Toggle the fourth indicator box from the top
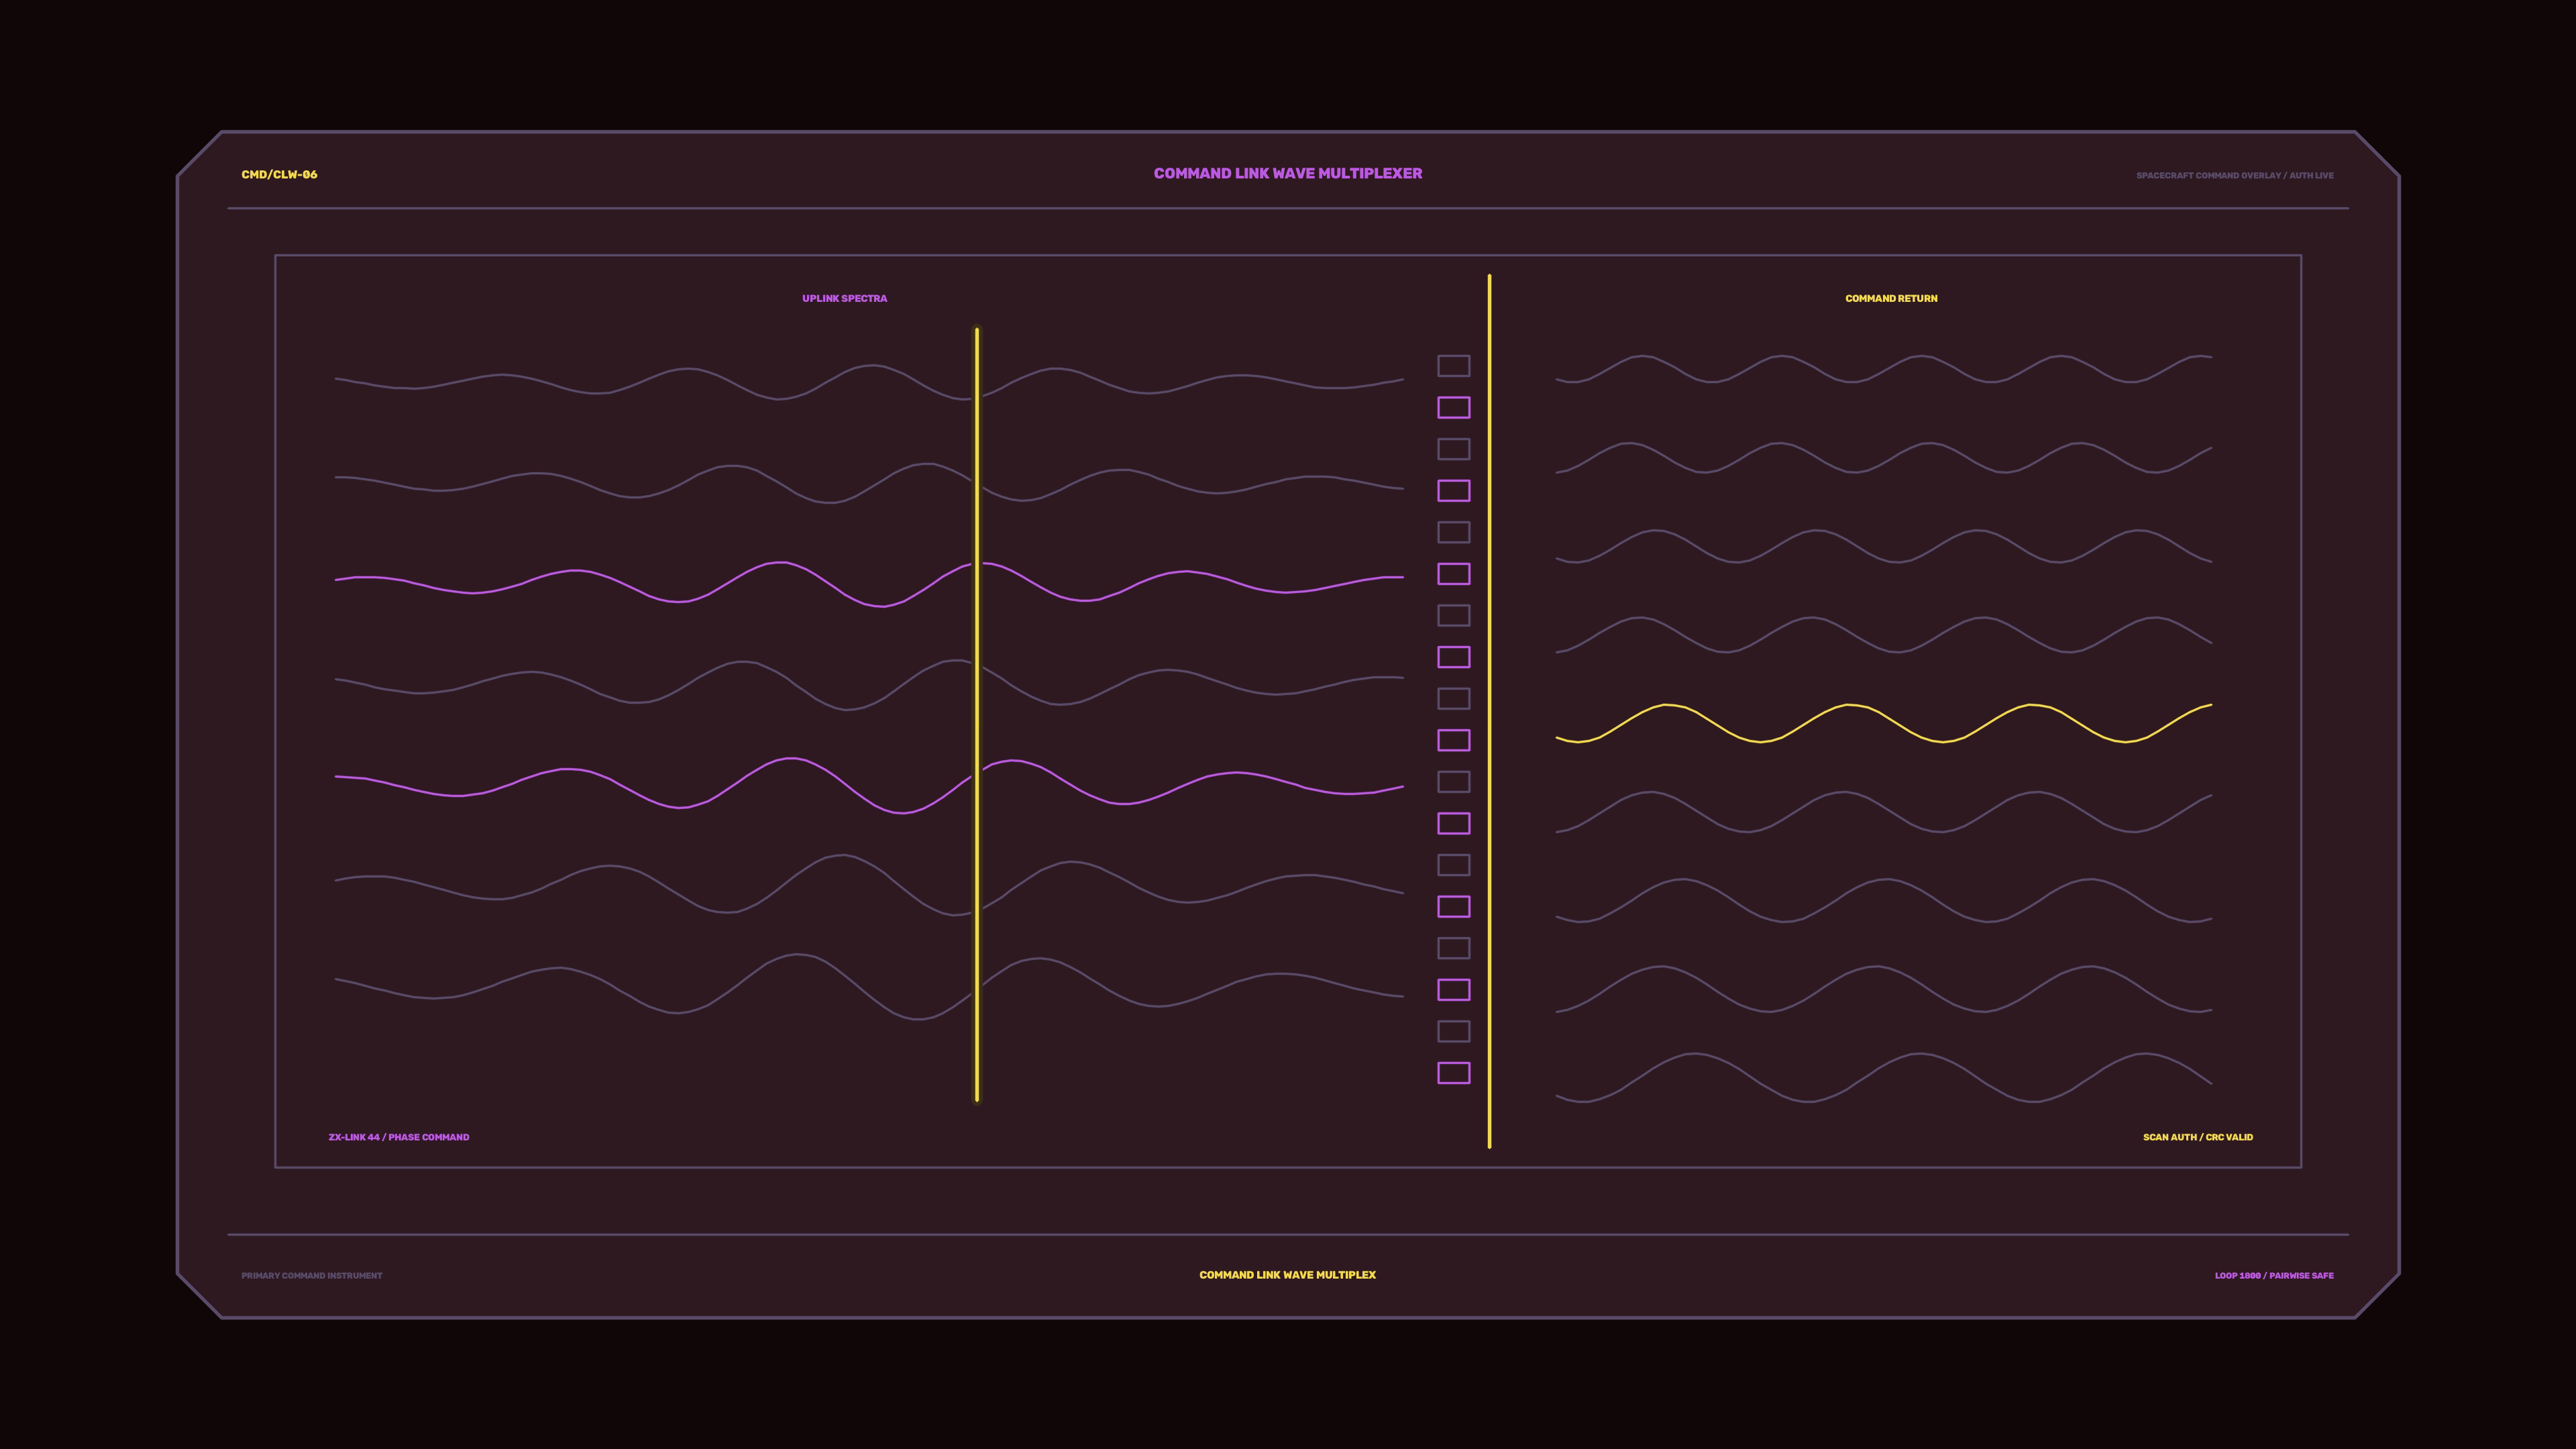The width and height of the screenshot is (2576, 1449). (1453, 491)
